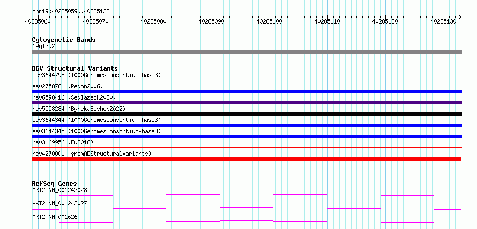Click ruler position 40285100
477x229 pixels.
click(270, 21)
